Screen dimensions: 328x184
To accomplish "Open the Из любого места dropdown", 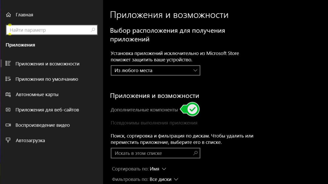I will point(155,70).
